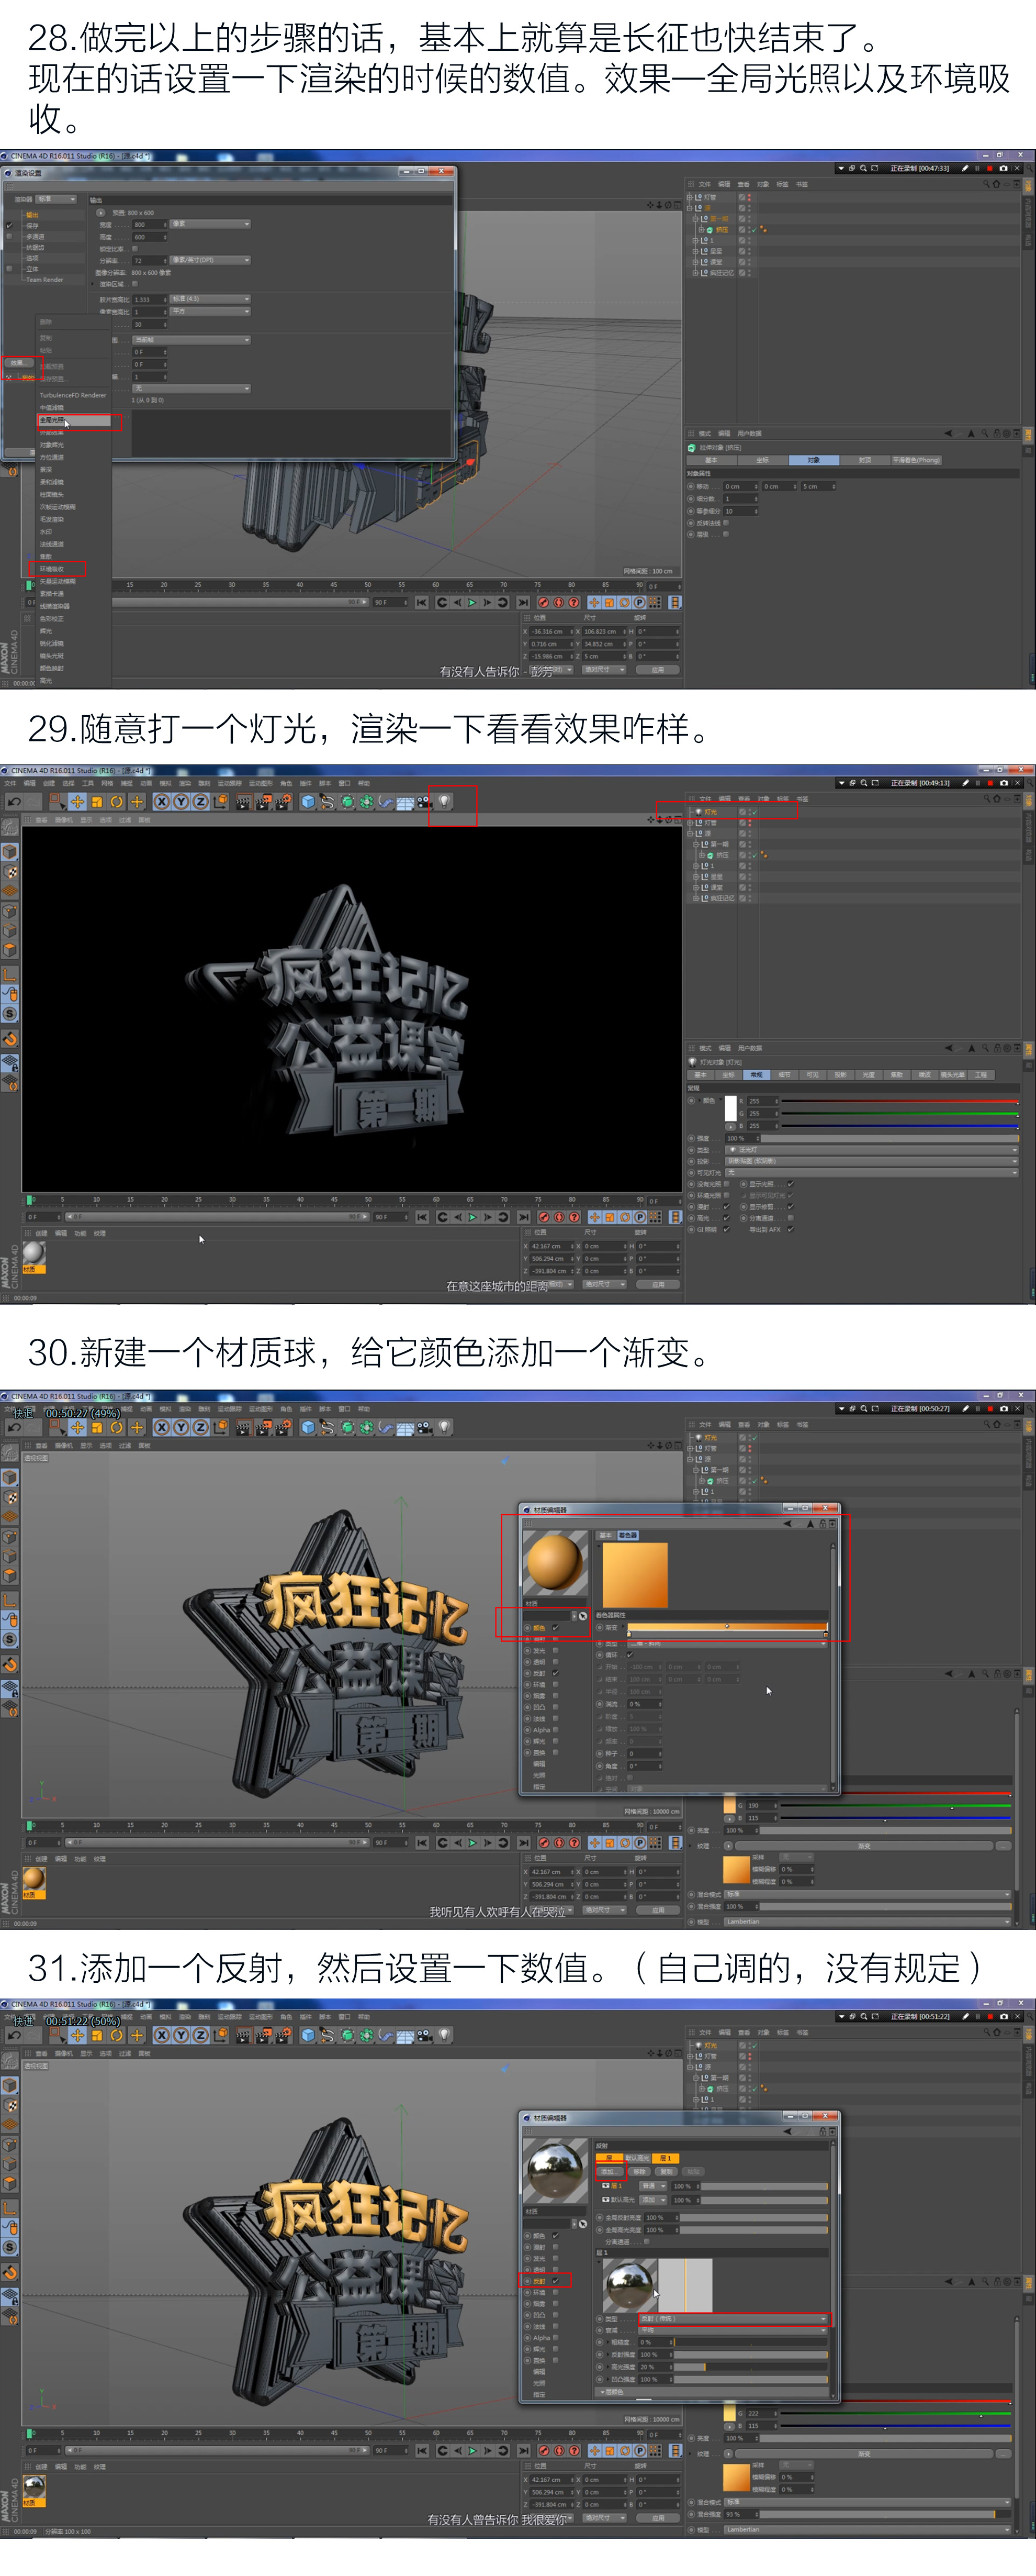Toggle the highlighted 反射 channel checkbox
The image size is (1036, 2576).
(x=556, y=2280)
